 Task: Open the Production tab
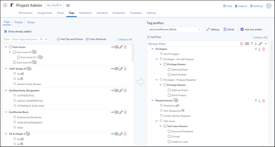(119, 13)
